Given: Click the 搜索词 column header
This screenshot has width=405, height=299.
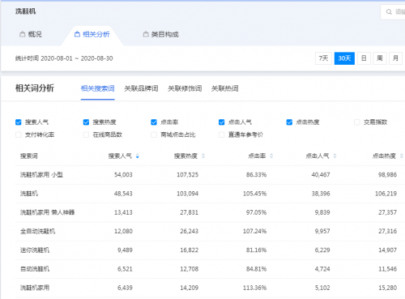Looking at the screenshot, I should pos(29,156).
